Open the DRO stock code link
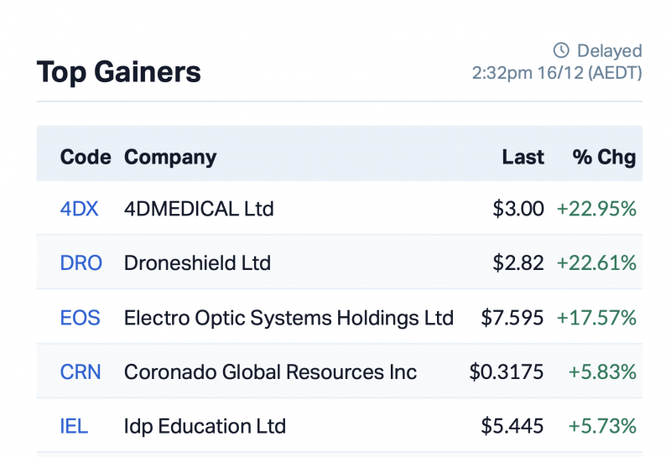This screenshot has width=671, height=457. [81, 263]
